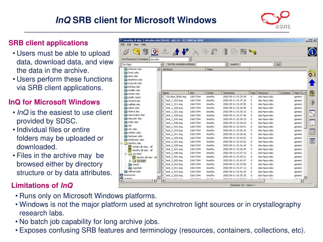Click the scissors Cut icon
This screenshot has width=323, height=242.
pyautogui.click(x=196, y=52)
